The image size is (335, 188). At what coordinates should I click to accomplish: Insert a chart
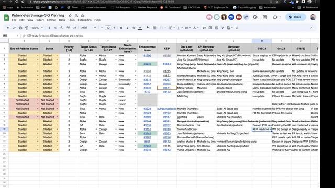pyautogui.click(x=216, y=28)
